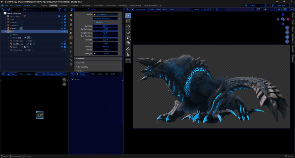Open the Add menu in 3D viewport header
The width and height of the screenshot is (295, 158).
(165, 9)
